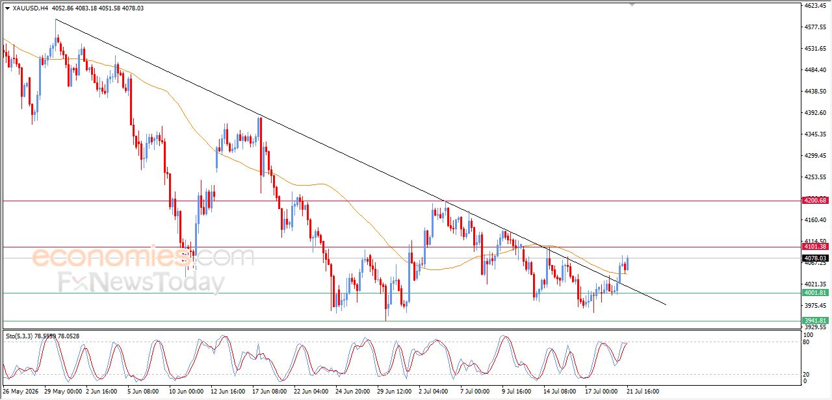This screenshot has height=400, width=832.
Task: Click the 2 Jul 04:00 time label
Action: [x=434, y=392]
